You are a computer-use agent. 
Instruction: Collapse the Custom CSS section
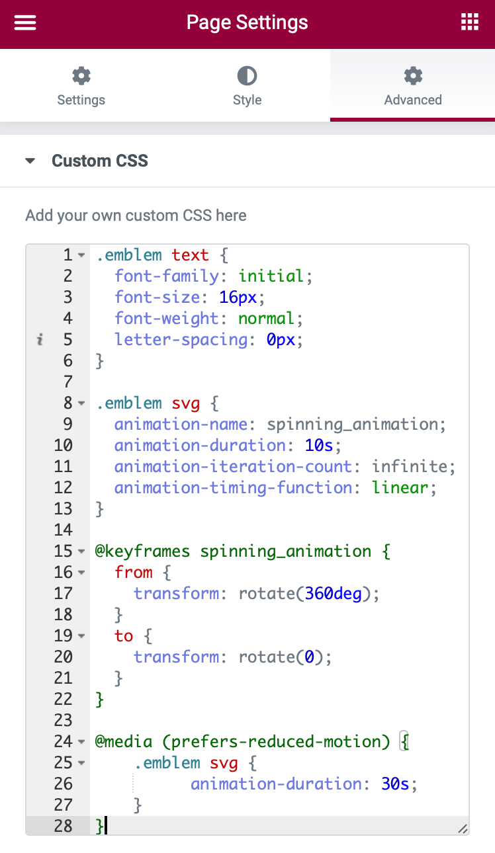[30, 161]
